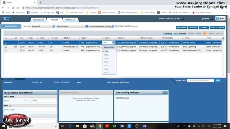
Task: Select code 300A in the dropdown
Action: coord(106,58)
